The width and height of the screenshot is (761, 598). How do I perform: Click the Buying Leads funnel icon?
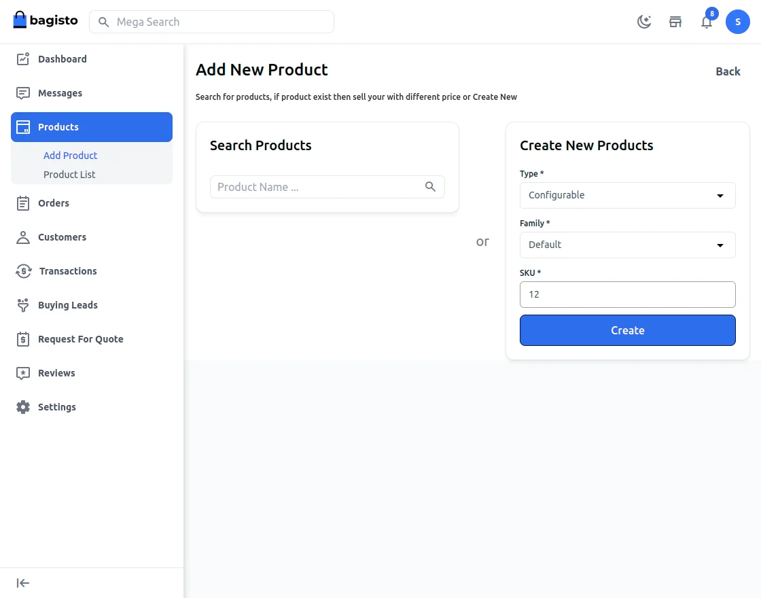[23, 305]
